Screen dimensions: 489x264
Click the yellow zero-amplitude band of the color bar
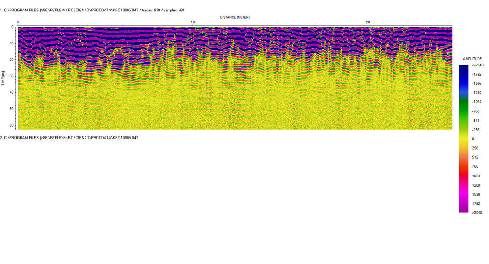click(x=463, y=139)
